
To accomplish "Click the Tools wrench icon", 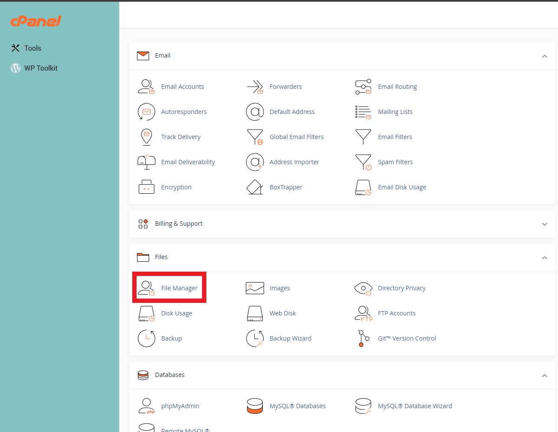I will click(x=16, y=48).
